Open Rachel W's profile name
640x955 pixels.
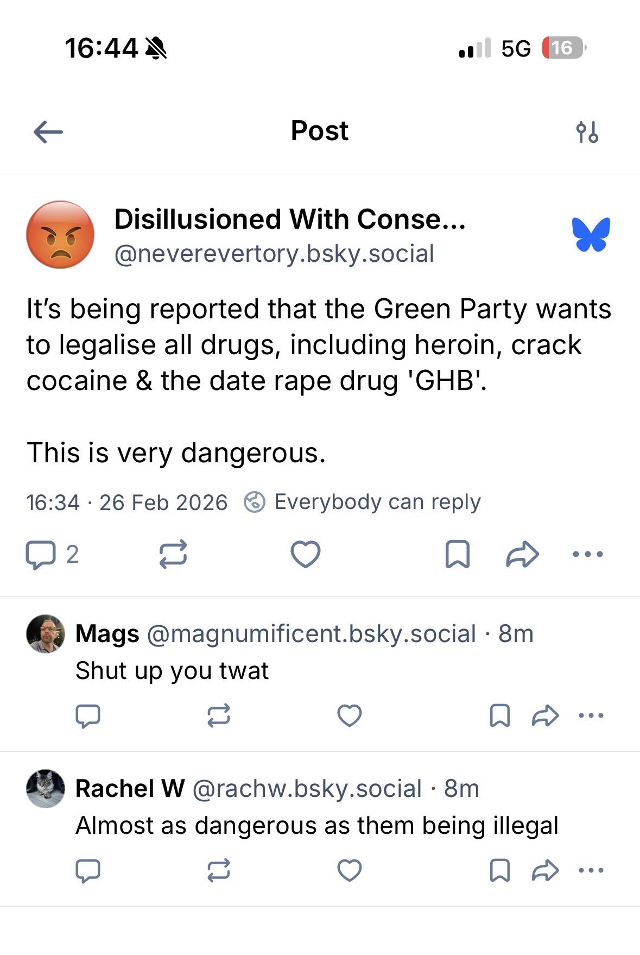coord(130,789)
